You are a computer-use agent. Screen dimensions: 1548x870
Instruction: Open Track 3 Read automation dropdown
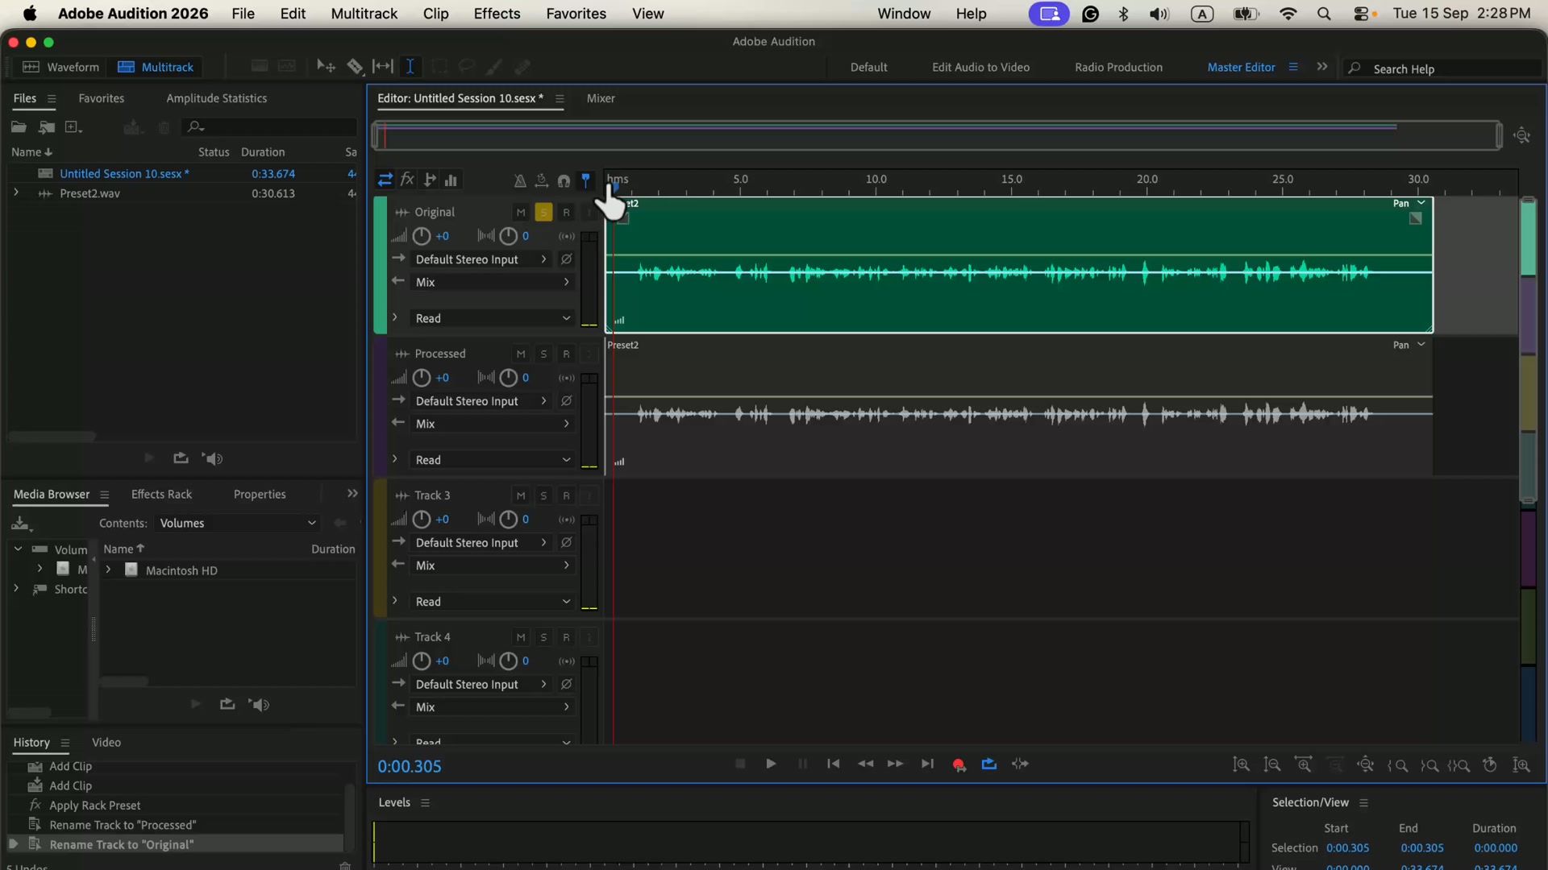(x=492, y=602)
